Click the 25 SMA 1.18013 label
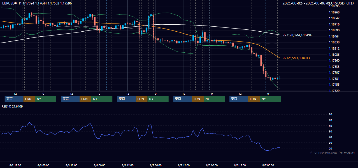Viewport: 358px width, 168px height. [296, 58]
